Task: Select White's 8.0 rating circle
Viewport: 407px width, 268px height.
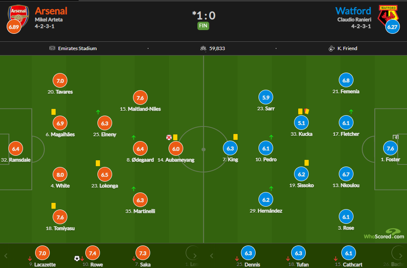Action: (x=60, y=174)
